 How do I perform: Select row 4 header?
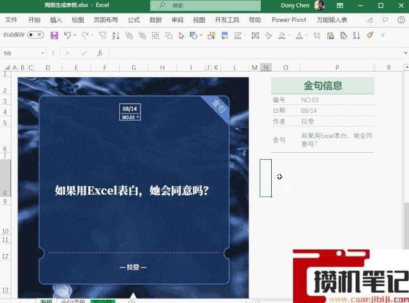click(5, 112)
